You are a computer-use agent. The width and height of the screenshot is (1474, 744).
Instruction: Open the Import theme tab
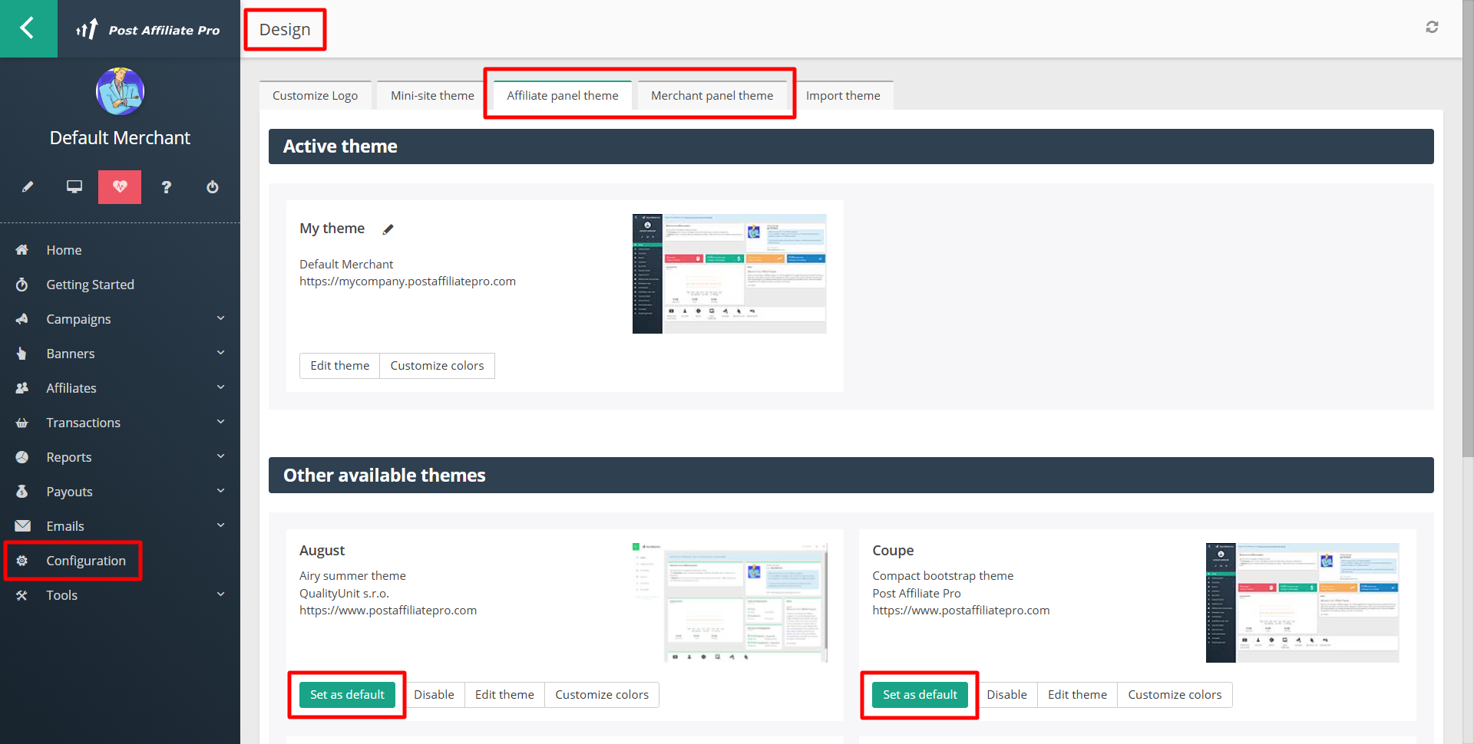tap(842, 96)
